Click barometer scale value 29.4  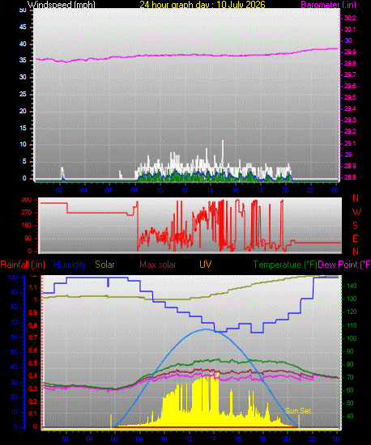(x=350, y=108)
